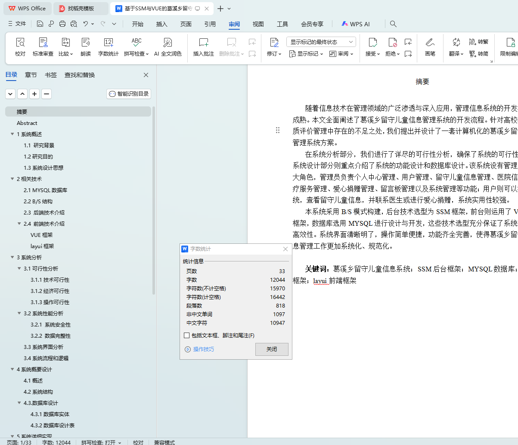Open spelling check menu in status bar

coord(101,442)
